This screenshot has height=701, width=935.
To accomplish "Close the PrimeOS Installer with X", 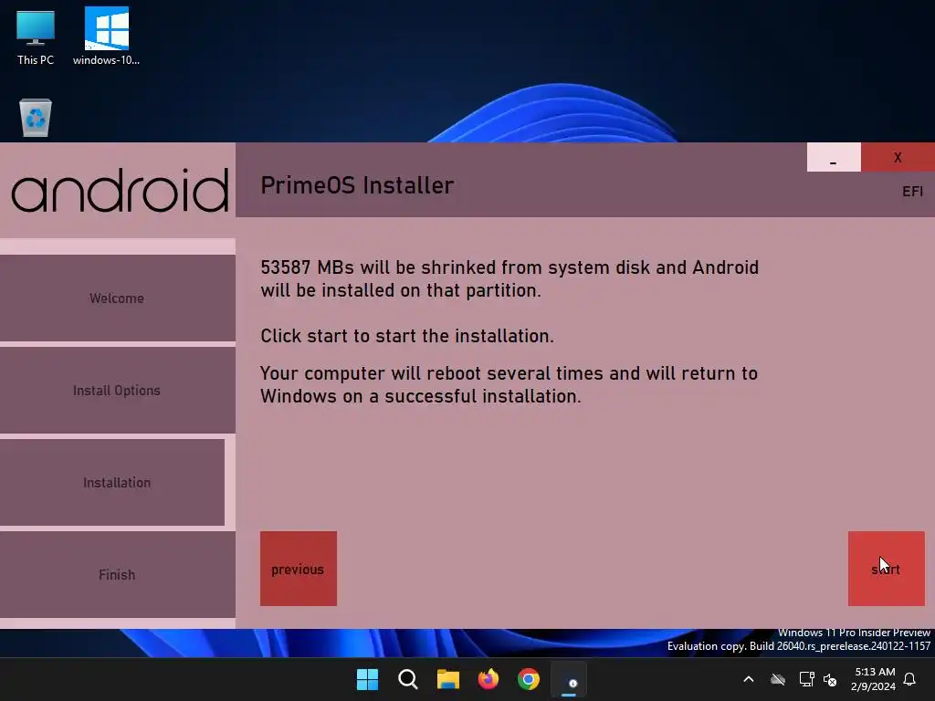I will click(x=898, y=157).
